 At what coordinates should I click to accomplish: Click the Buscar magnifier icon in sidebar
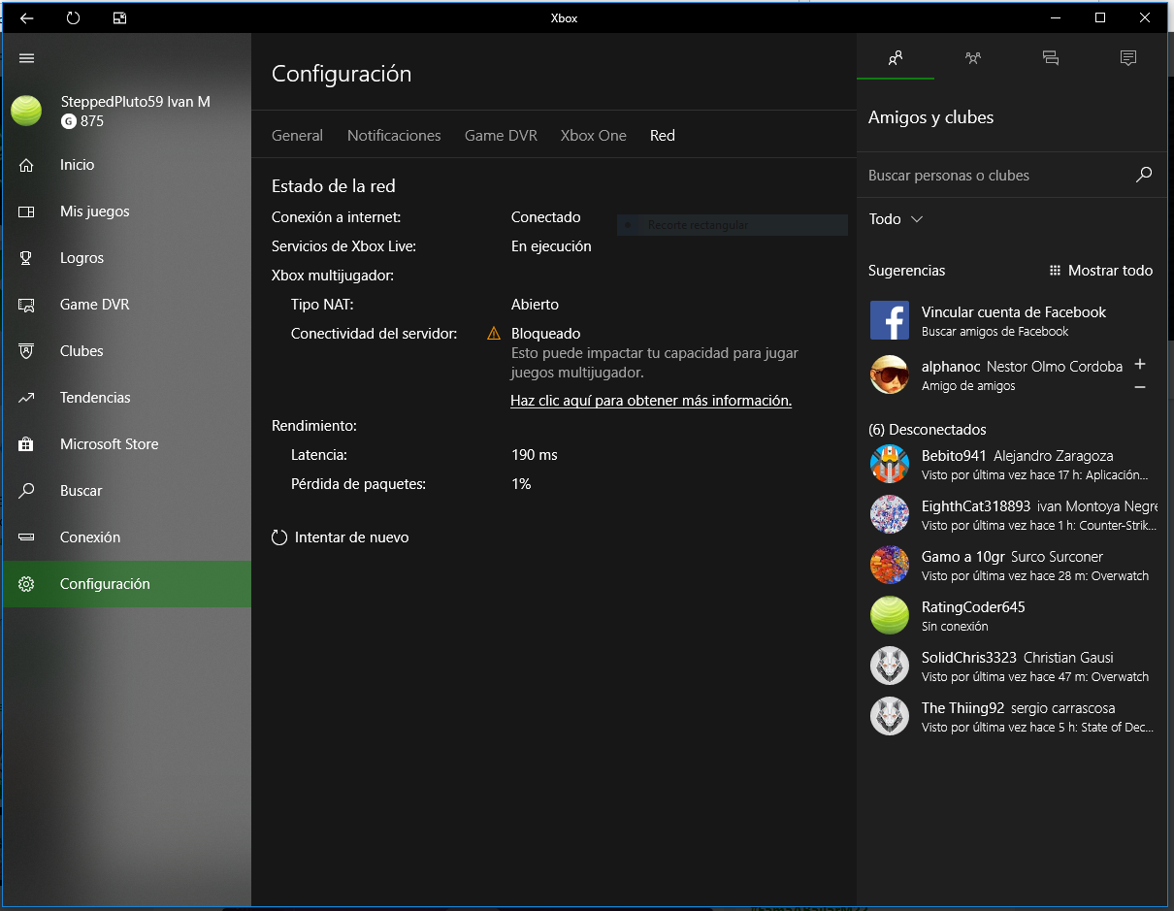pyautogui.click(x=26, y=491)
